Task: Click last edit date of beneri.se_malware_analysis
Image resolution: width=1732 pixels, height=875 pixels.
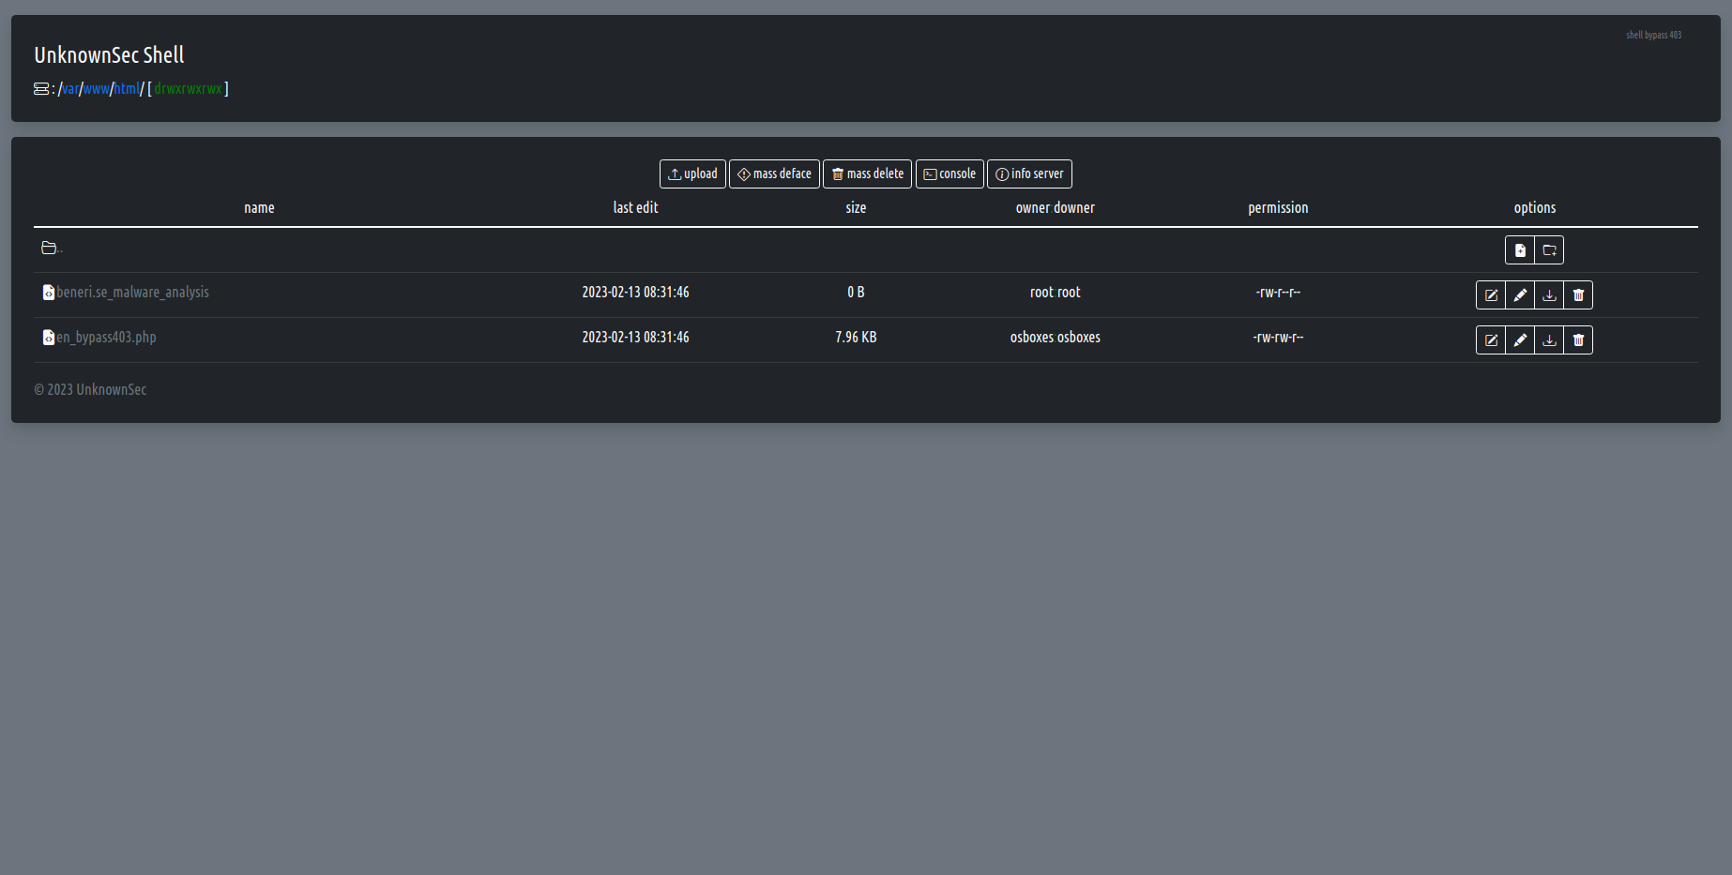Action: point(635,293)
